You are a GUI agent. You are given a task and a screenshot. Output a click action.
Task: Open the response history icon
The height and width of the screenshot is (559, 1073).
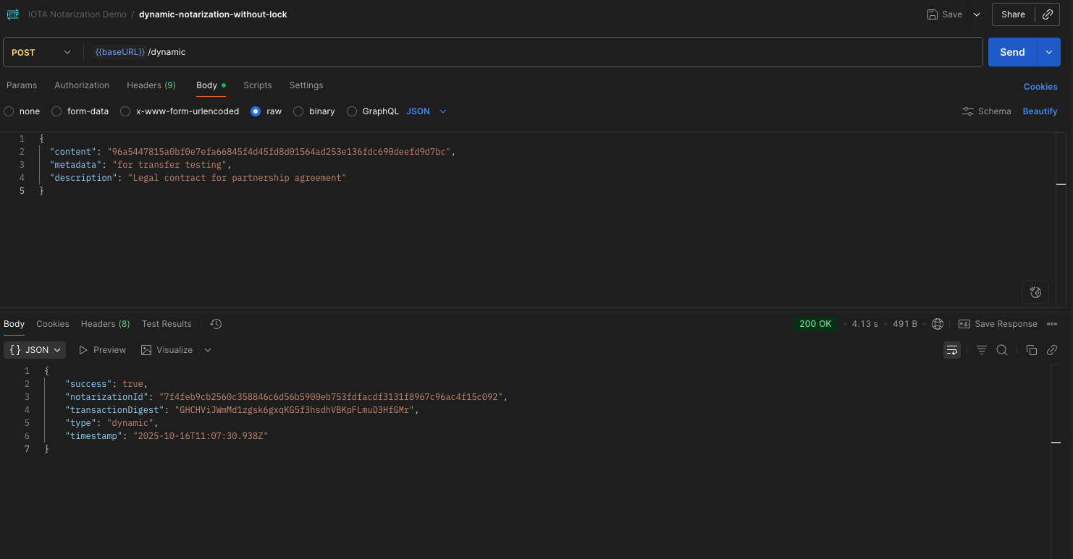coord(215,323)
